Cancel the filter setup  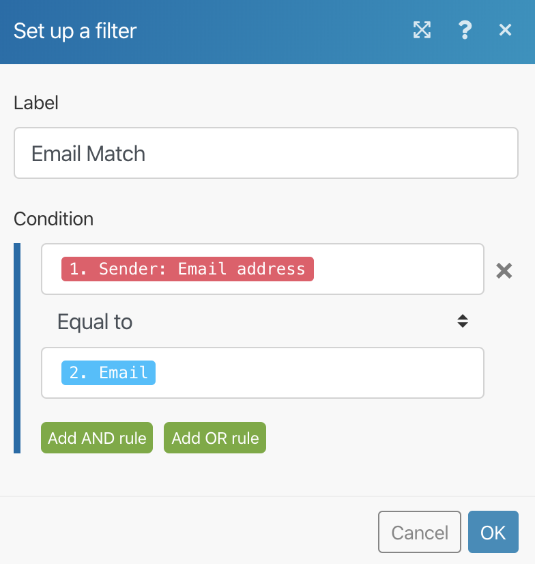419,532
